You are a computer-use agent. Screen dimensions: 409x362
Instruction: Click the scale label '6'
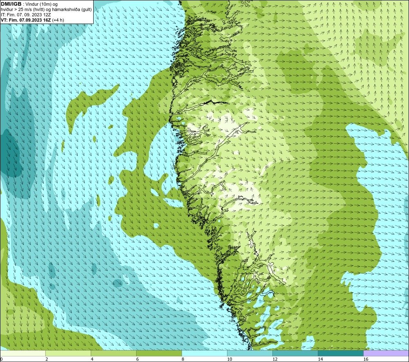coord(137,359)
